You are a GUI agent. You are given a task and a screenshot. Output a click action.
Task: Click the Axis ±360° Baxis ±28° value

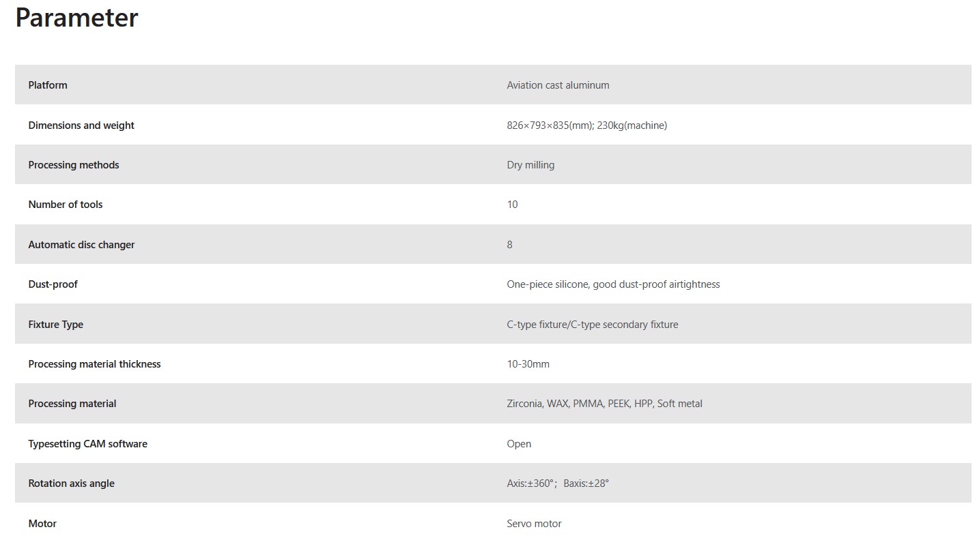(x=558, y=483)
